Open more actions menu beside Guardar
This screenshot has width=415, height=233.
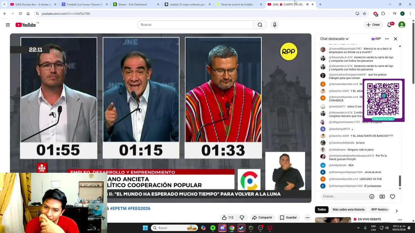pos(307,217)
